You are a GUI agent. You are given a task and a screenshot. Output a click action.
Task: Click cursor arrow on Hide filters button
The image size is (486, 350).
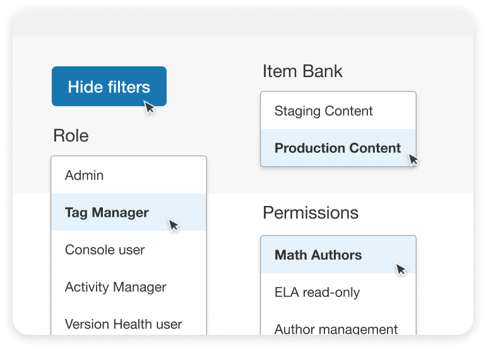click(150, 107)
